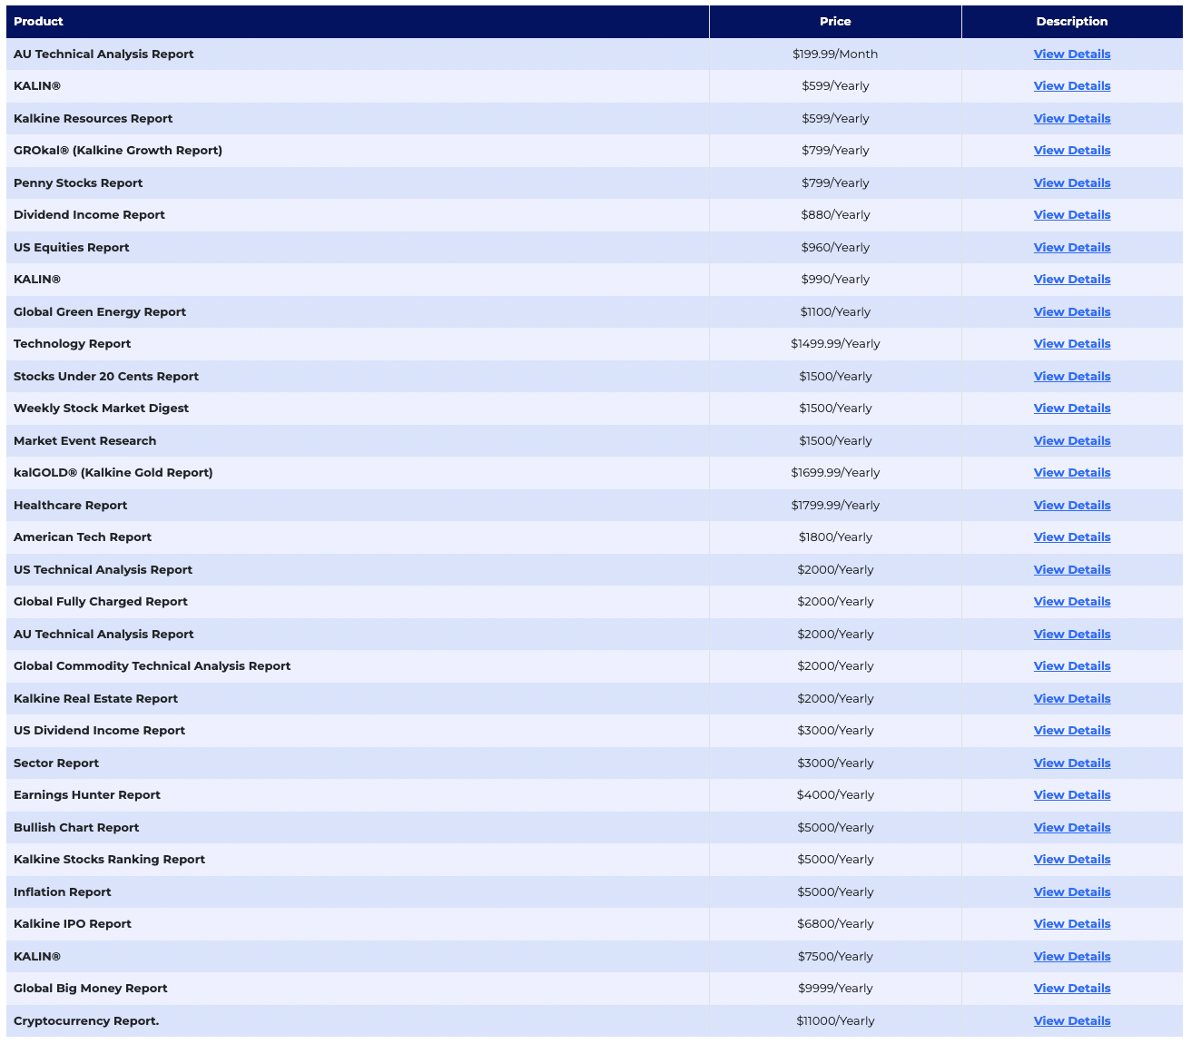Screen dimensions: 1191x1044
Task: Click the $1799.99/Yearly price cell
Action: [835, 505]
